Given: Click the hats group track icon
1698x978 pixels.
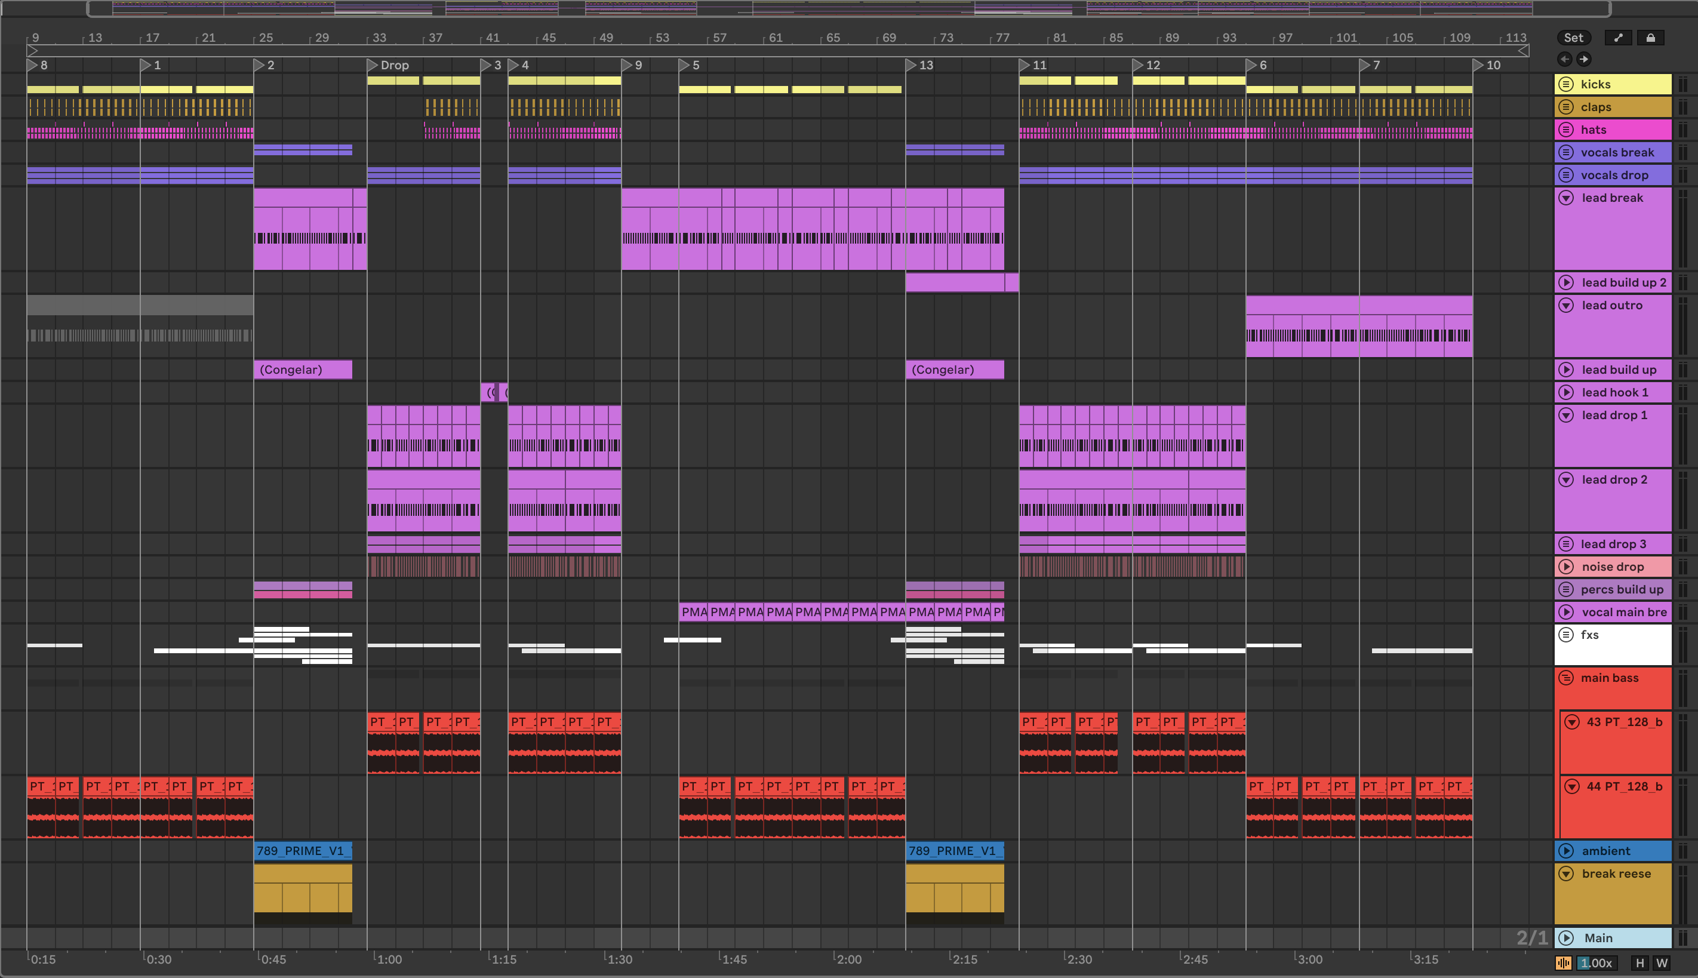Looking at the screenshot, I should click(1565, 130).
